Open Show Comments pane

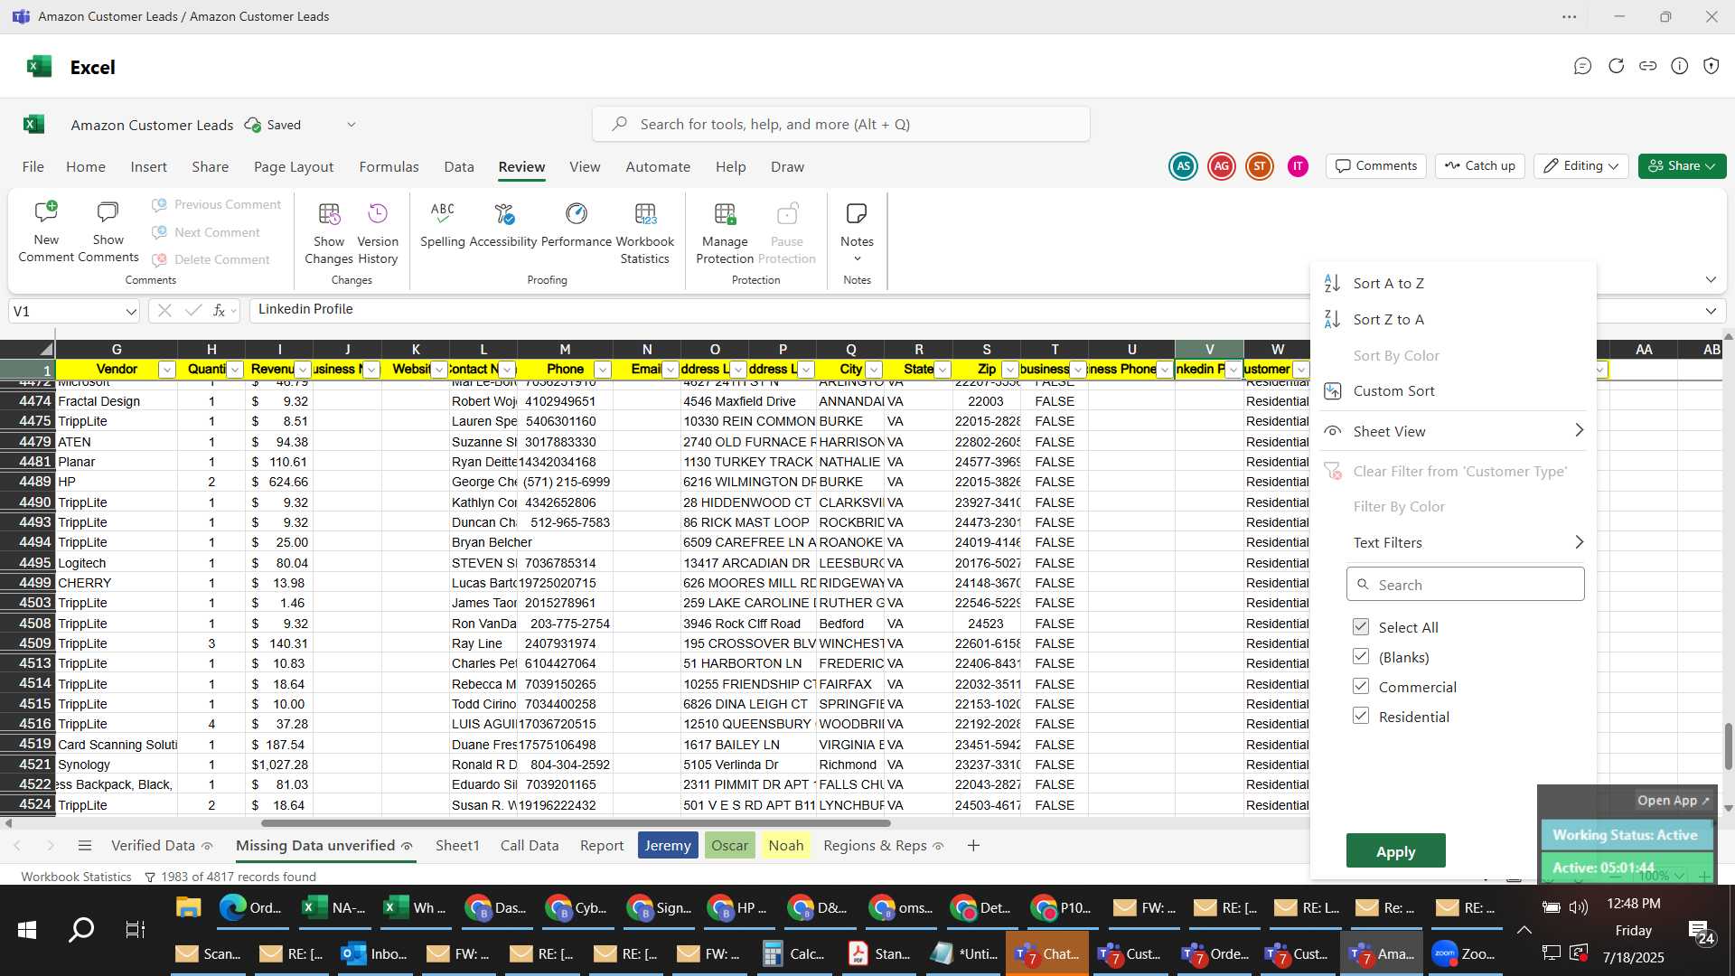click(x=108, y=233)
